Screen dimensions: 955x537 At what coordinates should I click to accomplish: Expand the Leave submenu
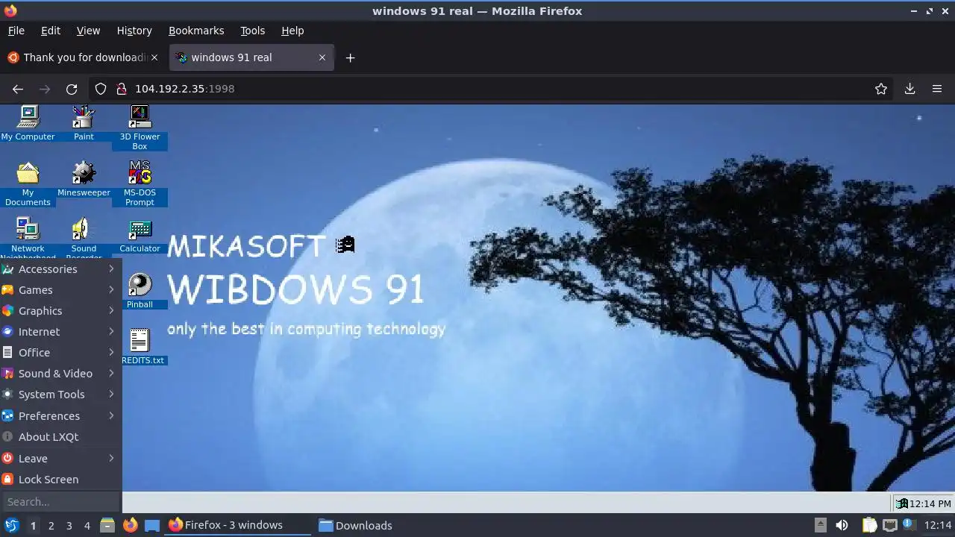pos(60,459)
